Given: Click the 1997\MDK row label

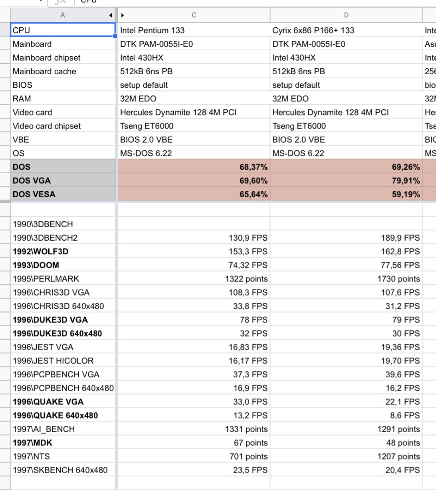Looking at the screenshot, I should [x=63, y=442].
